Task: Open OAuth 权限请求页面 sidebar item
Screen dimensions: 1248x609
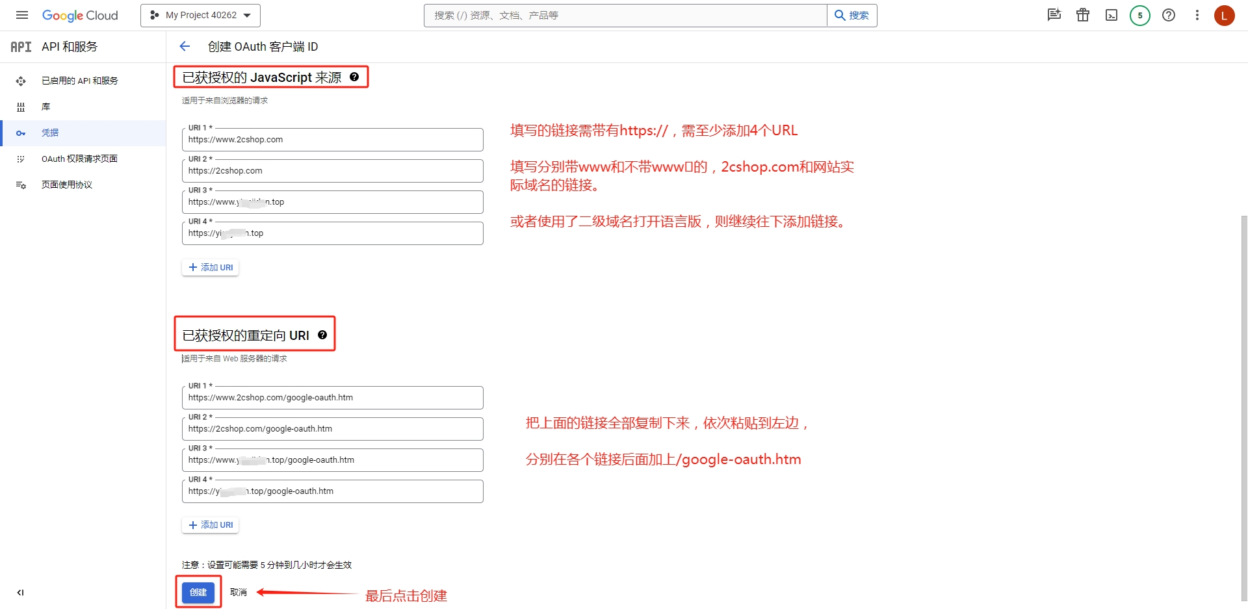Action: pos(83,159)
